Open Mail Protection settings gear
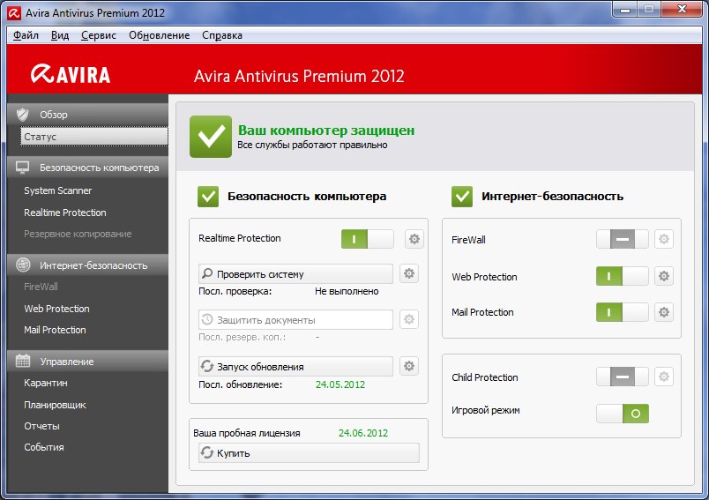 664,312
